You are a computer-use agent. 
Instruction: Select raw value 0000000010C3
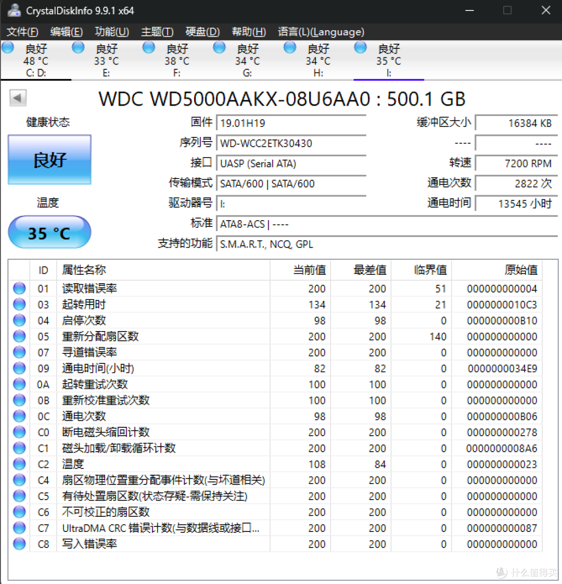(502, 304)
